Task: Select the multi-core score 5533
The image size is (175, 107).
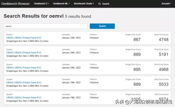Action: point(164,84)
